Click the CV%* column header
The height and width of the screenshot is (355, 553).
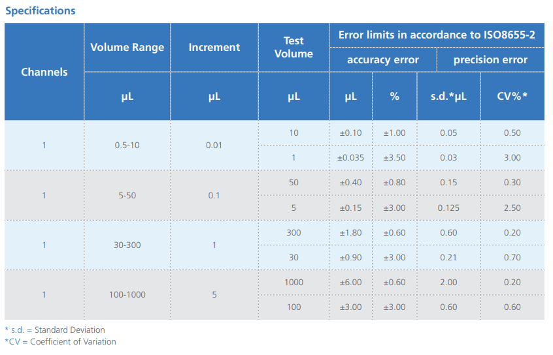coord(512,96)
